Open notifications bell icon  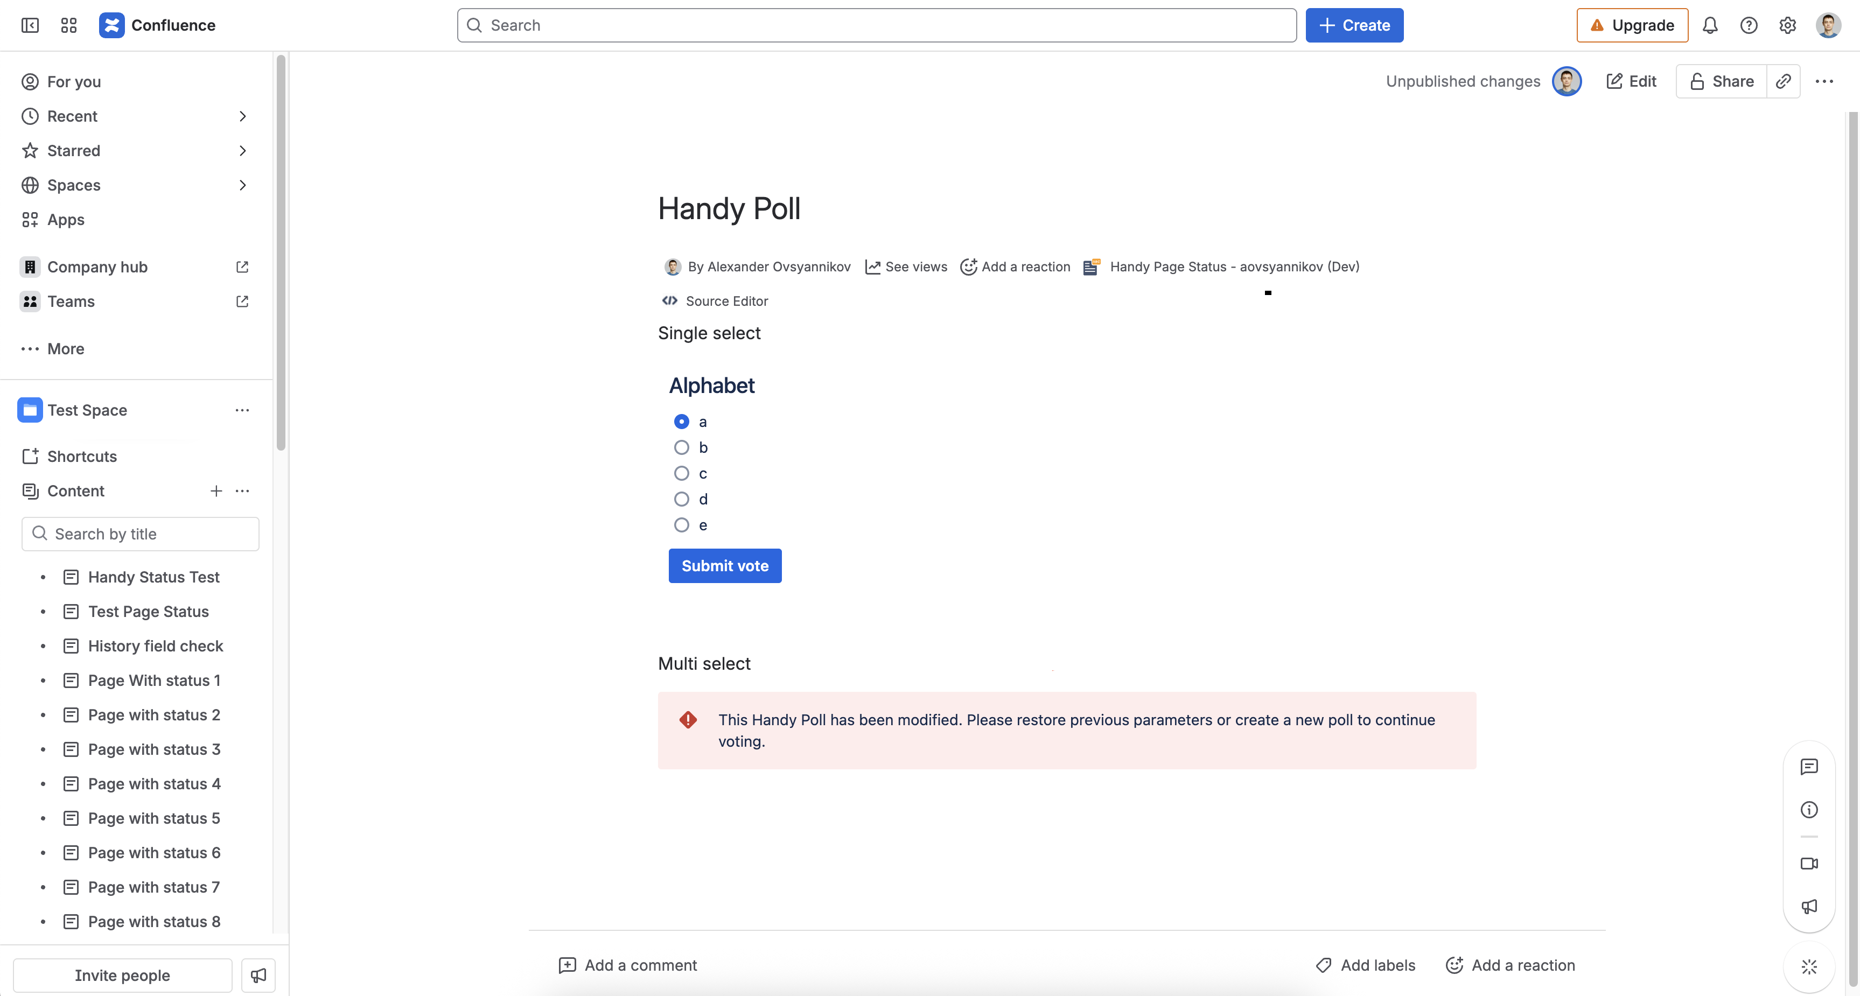(1709, 25)
